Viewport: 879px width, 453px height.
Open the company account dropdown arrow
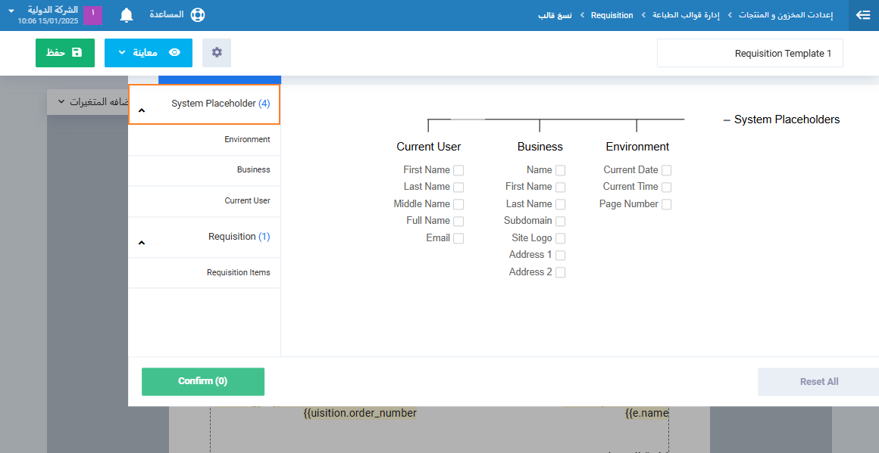pos(11,11)
